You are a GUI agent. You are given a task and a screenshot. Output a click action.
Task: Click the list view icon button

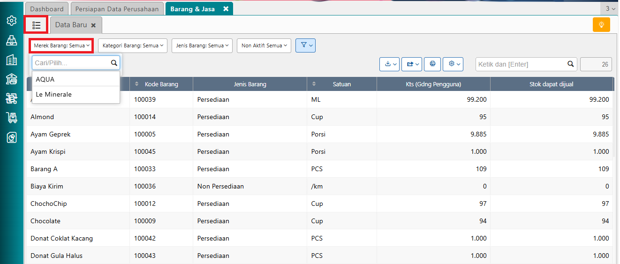coord(37,25)
